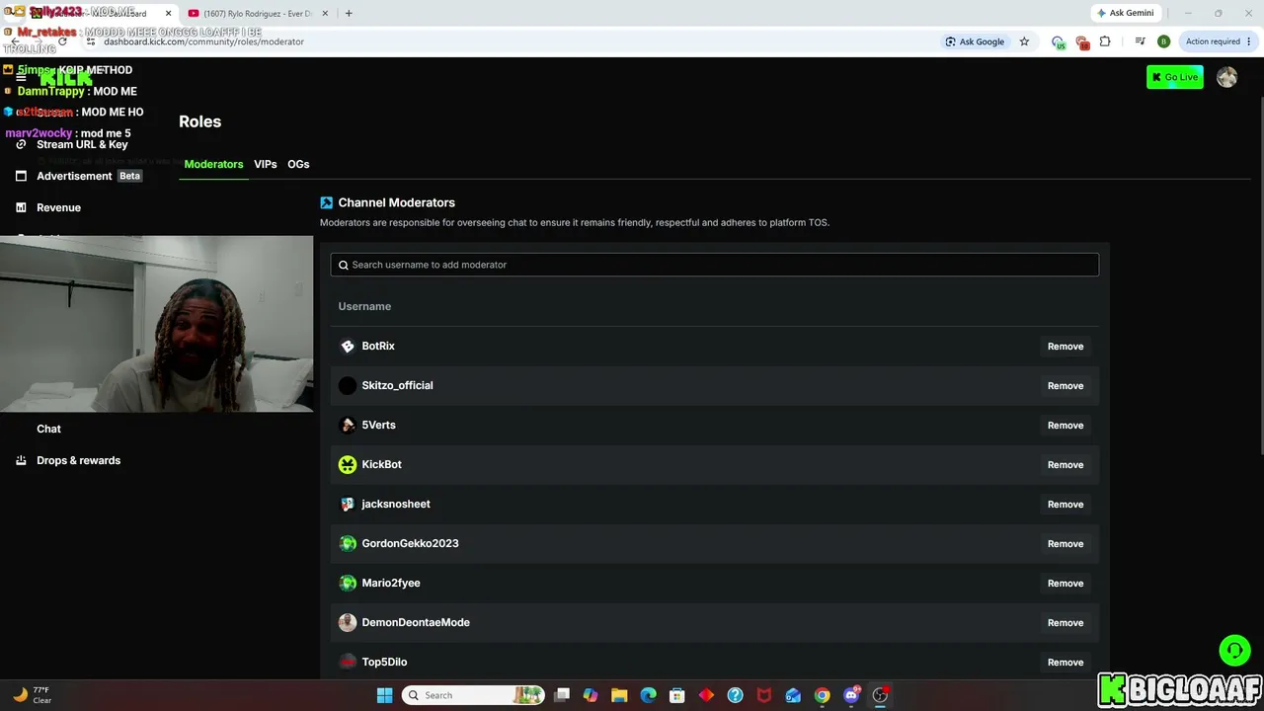Remove Mario2fyee as moderator
Viewport: 1264px width, 711px height.
[x=1066, y=584]
